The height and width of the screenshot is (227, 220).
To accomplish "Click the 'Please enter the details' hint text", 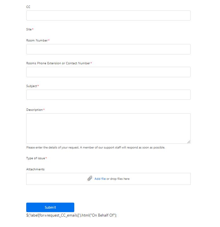I will tap(95, 148).
